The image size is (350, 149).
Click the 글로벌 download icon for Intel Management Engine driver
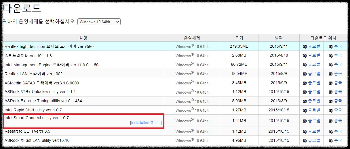tap(305, 65)
